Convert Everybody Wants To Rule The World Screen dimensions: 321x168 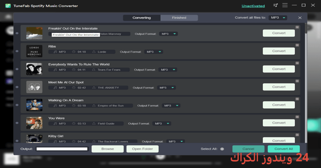pyautogui.click(x=279, y=69)
